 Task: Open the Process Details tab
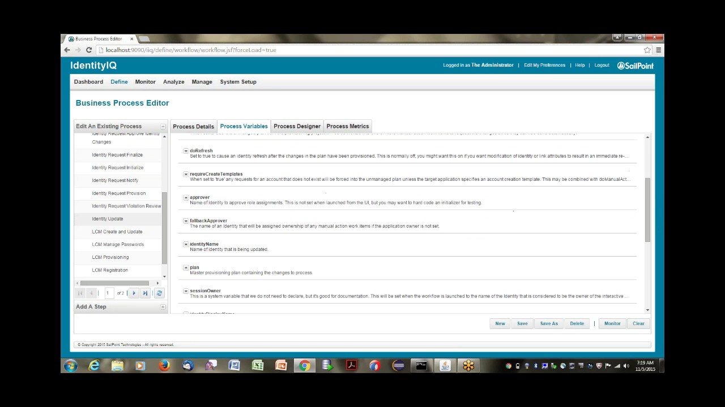pyautogui.click(x=194, y=127)
